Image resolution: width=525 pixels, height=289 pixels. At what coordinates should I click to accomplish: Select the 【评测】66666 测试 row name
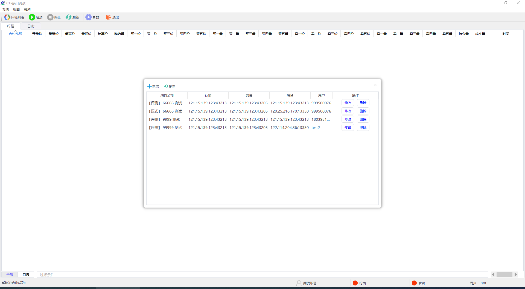click(165, 103)
